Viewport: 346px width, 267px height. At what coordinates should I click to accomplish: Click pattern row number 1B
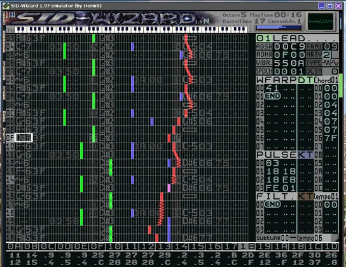10,238
